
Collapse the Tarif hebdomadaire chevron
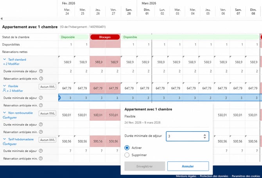pyautogui.click(x=5, y=139)
